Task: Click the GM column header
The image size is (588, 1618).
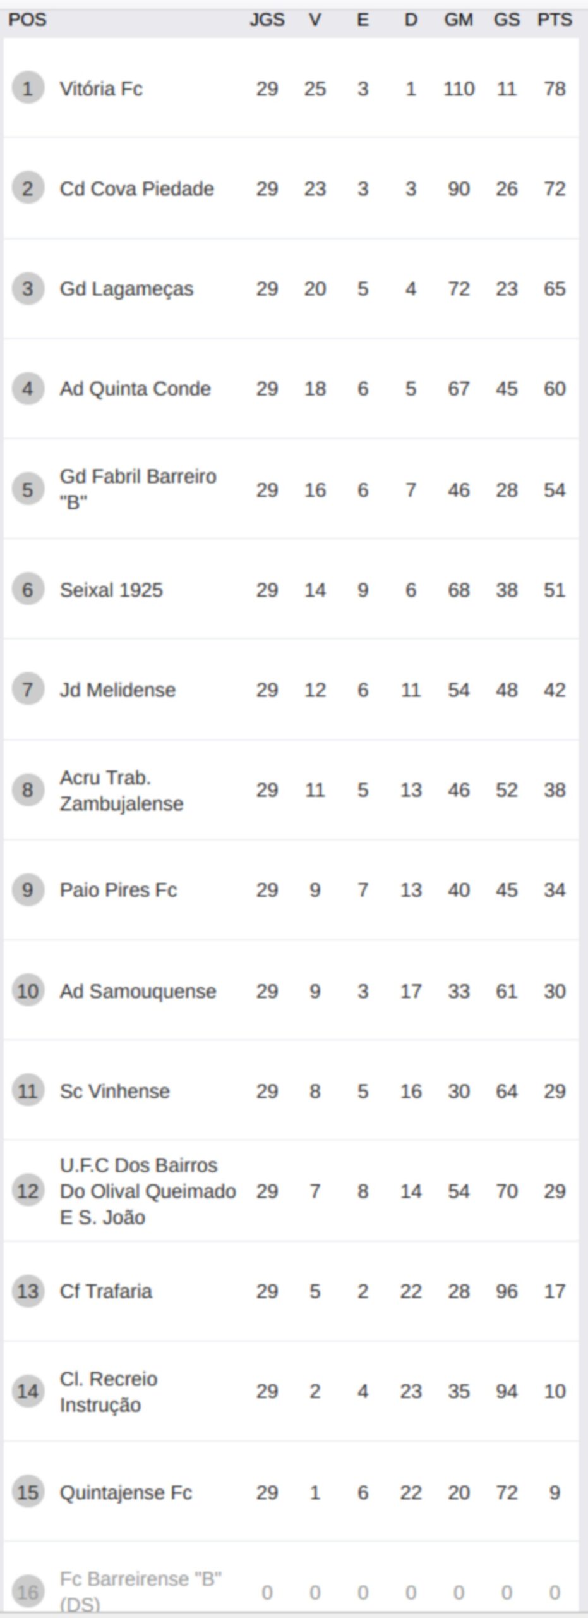Action: [459, 20]
